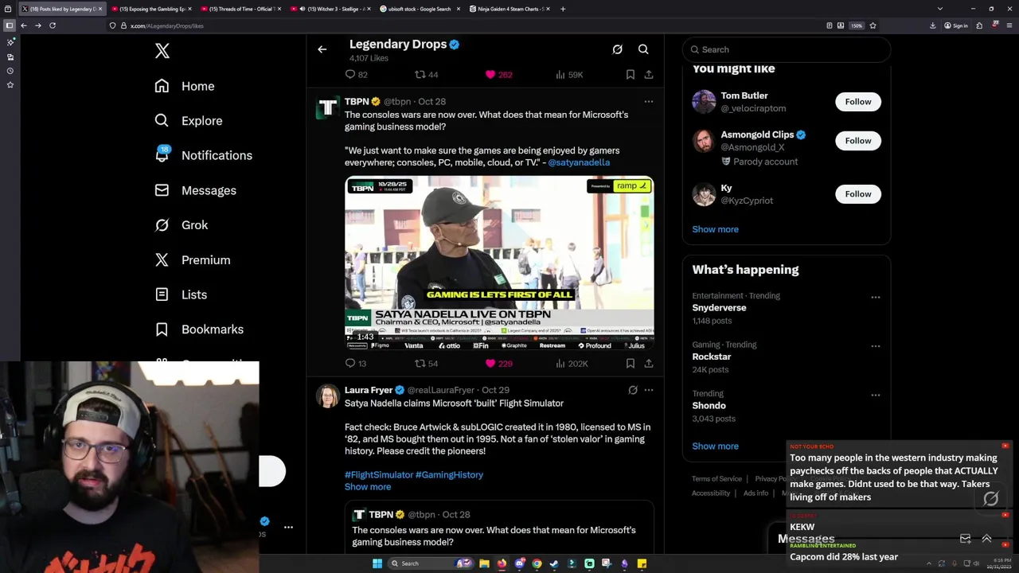Image resolution: width=1019 pixels, height=573 pixels.
Task: Open the Ads info footer link
Action: pos(755,493)
